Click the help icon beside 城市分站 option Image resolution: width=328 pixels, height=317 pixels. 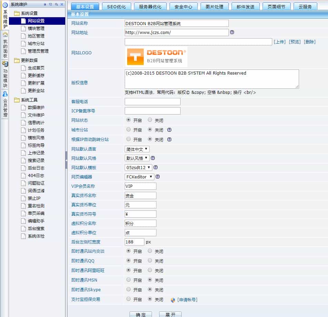click(x=170, y=130)
